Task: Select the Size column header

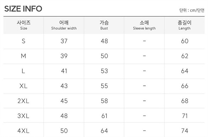Action: 24,25
